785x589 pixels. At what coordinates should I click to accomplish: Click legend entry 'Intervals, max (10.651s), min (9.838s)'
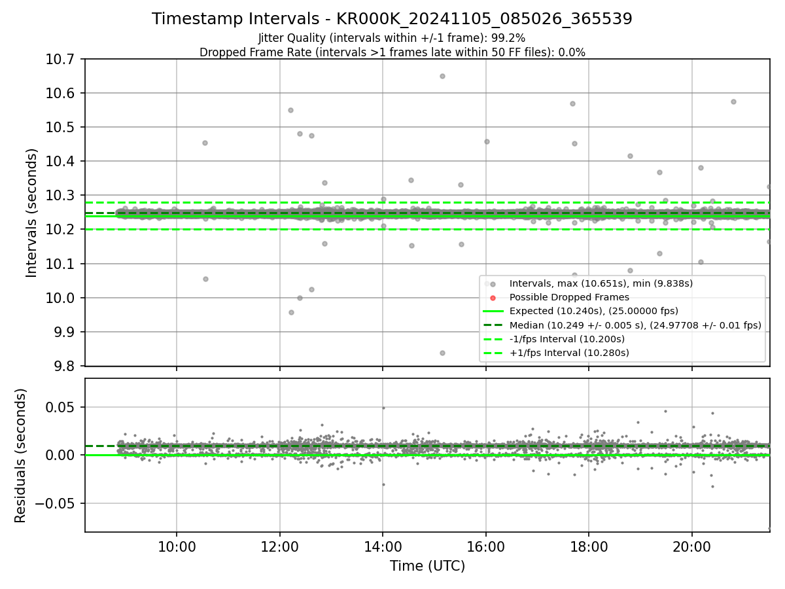tap(601, 283)
